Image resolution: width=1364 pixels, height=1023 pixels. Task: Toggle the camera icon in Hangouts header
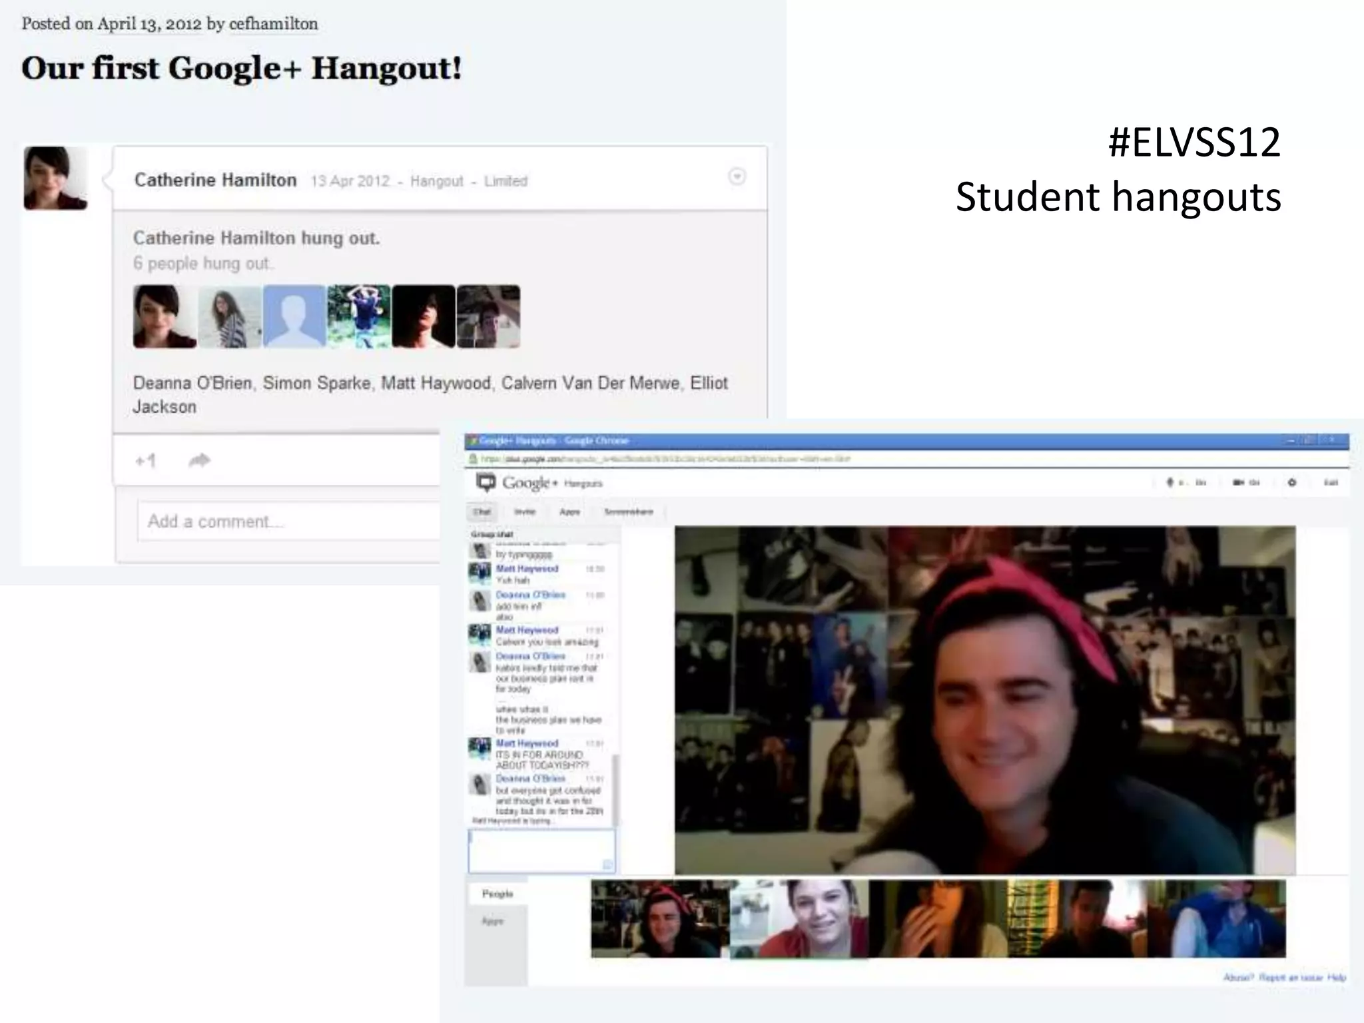coord(1238,482)
